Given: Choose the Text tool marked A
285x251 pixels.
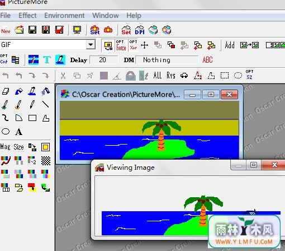Looking at the screenshot, I should pyautogui.click(x=18, y=132).
